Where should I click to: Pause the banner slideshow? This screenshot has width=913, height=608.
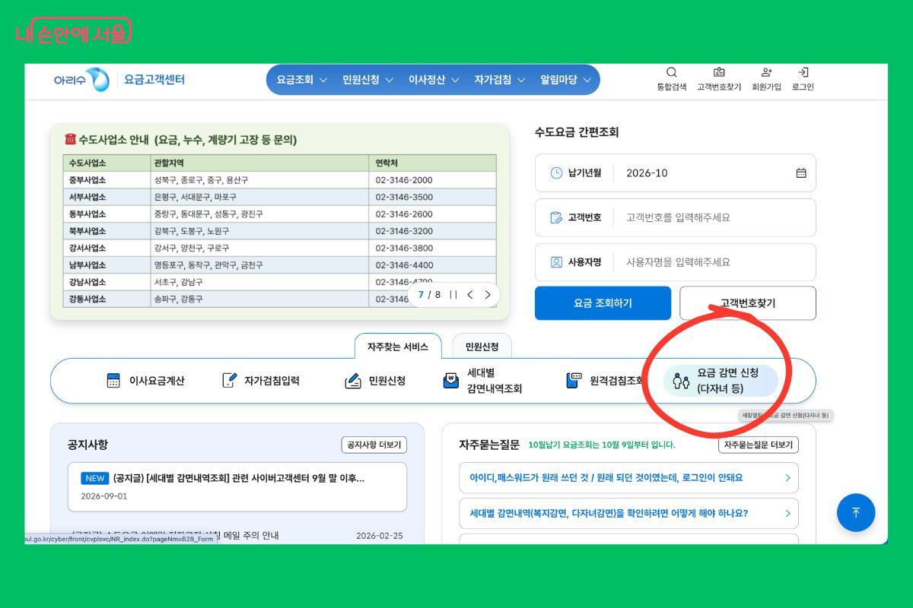click(x=453, y=295)
